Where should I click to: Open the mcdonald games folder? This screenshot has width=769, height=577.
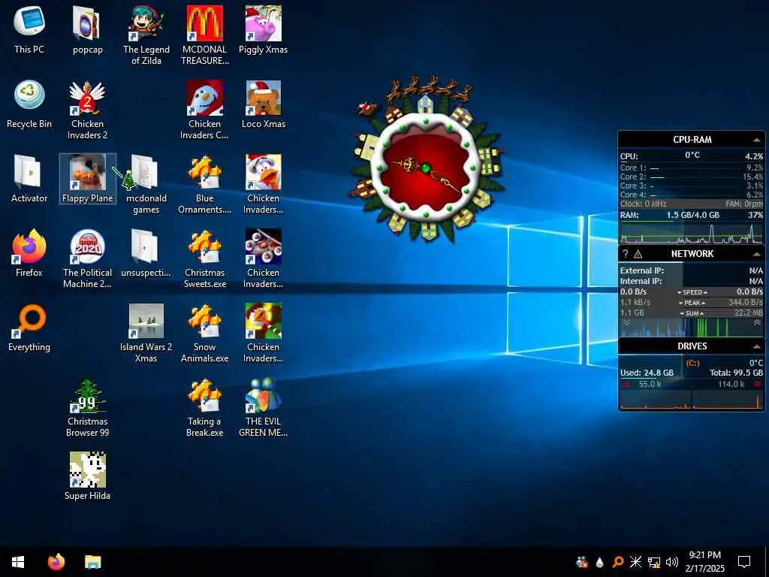pos(146,185)
